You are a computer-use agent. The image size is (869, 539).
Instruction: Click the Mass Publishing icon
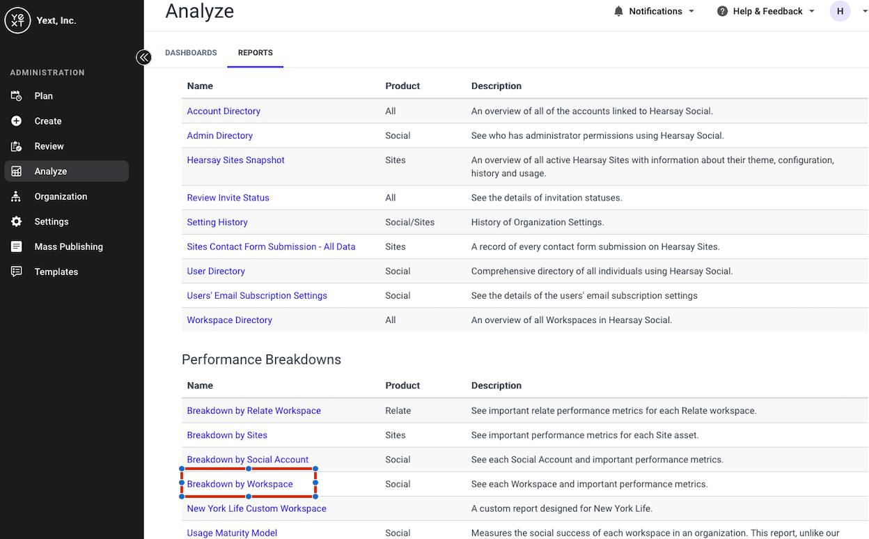[17, 247]
